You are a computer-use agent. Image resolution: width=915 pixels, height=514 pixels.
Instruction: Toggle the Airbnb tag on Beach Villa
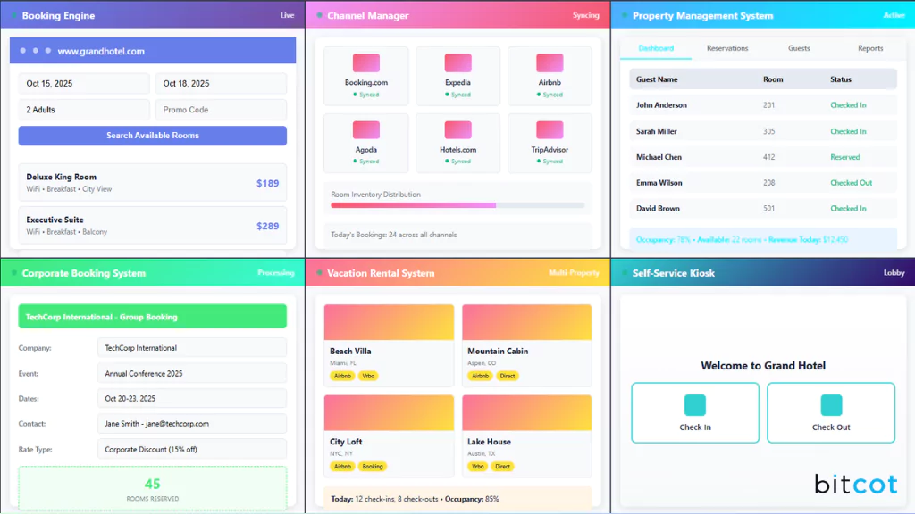(x=342, y=377)
